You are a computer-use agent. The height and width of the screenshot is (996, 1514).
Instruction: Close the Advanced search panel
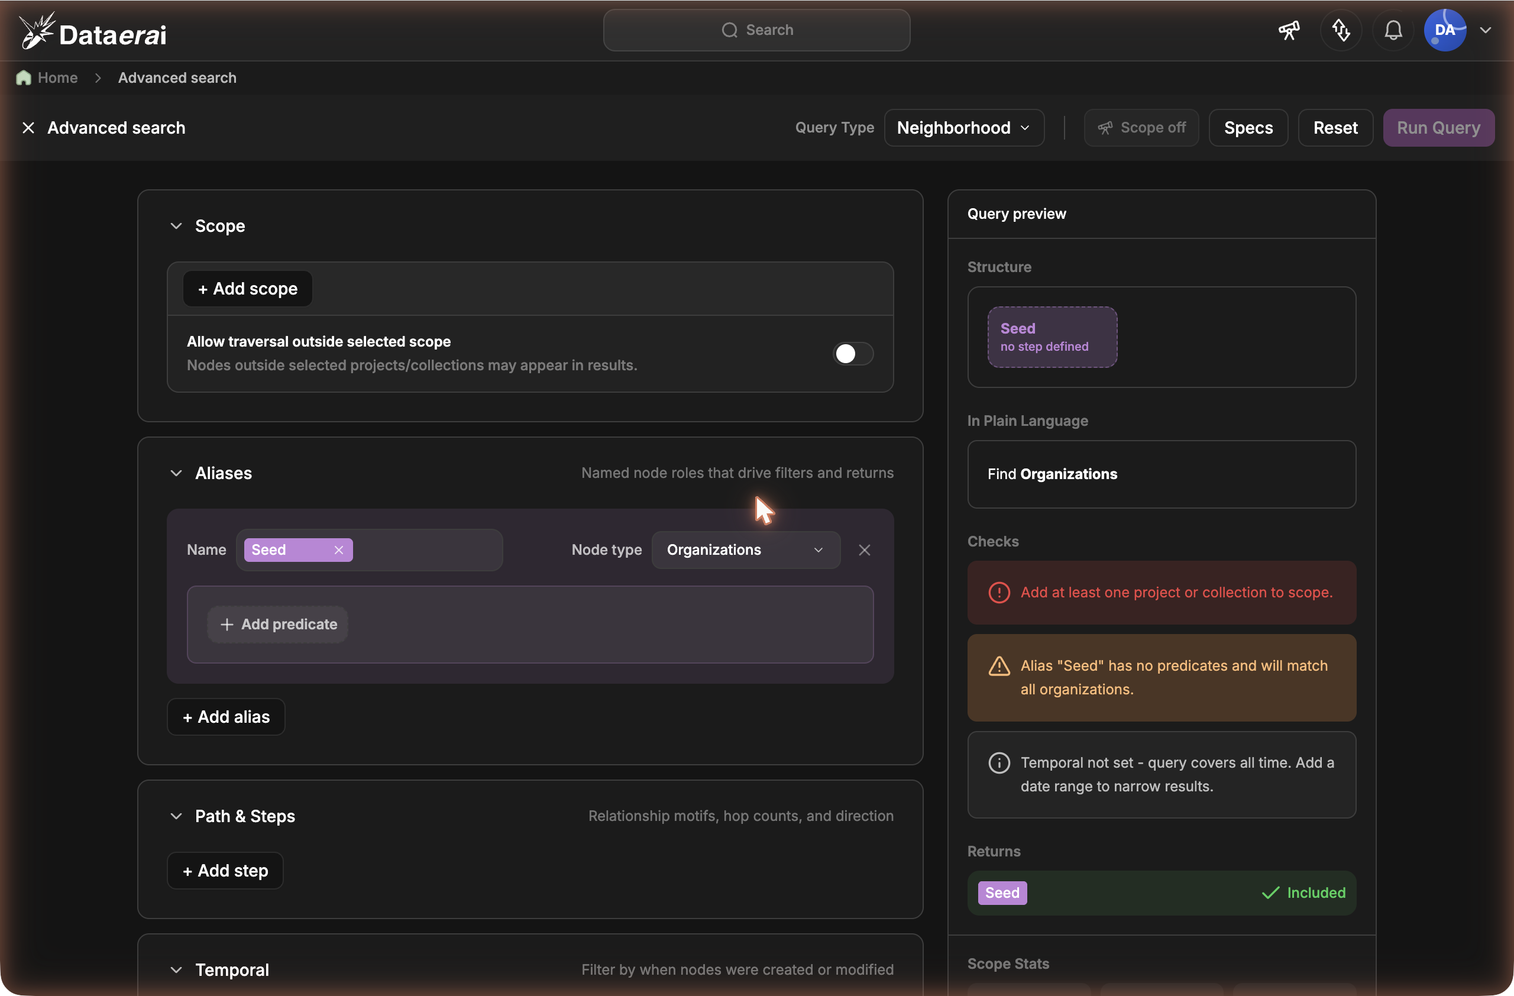click(28, 128)
